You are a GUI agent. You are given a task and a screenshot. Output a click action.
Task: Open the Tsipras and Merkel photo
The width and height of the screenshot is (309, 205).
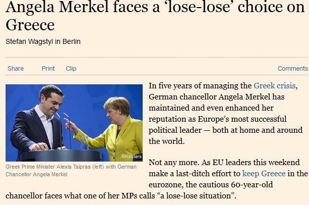74,122
